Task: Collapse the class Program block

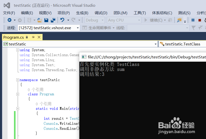Action: point(18,94)
